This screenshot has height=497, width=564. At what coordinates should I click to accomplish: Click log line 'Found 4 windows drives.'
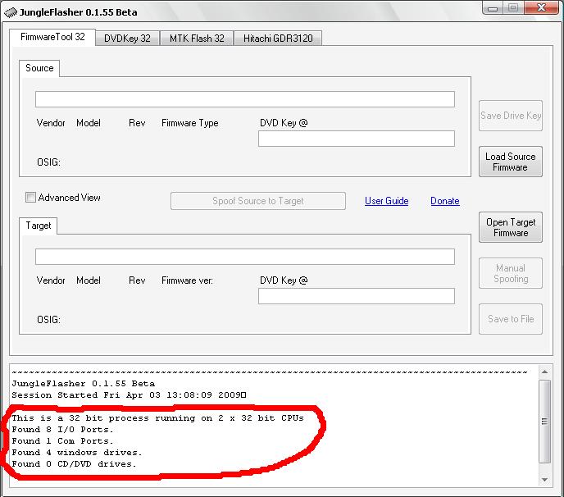click(77, 453)
